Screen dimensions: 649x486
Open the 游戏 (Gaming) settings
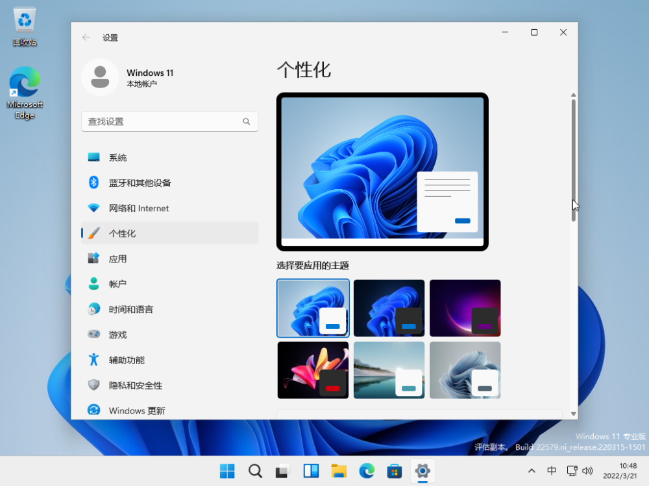tap(117, 334)
